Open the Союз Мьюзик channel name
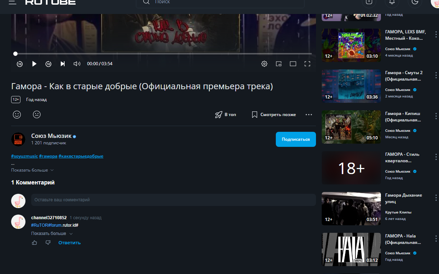 (51, 136)
